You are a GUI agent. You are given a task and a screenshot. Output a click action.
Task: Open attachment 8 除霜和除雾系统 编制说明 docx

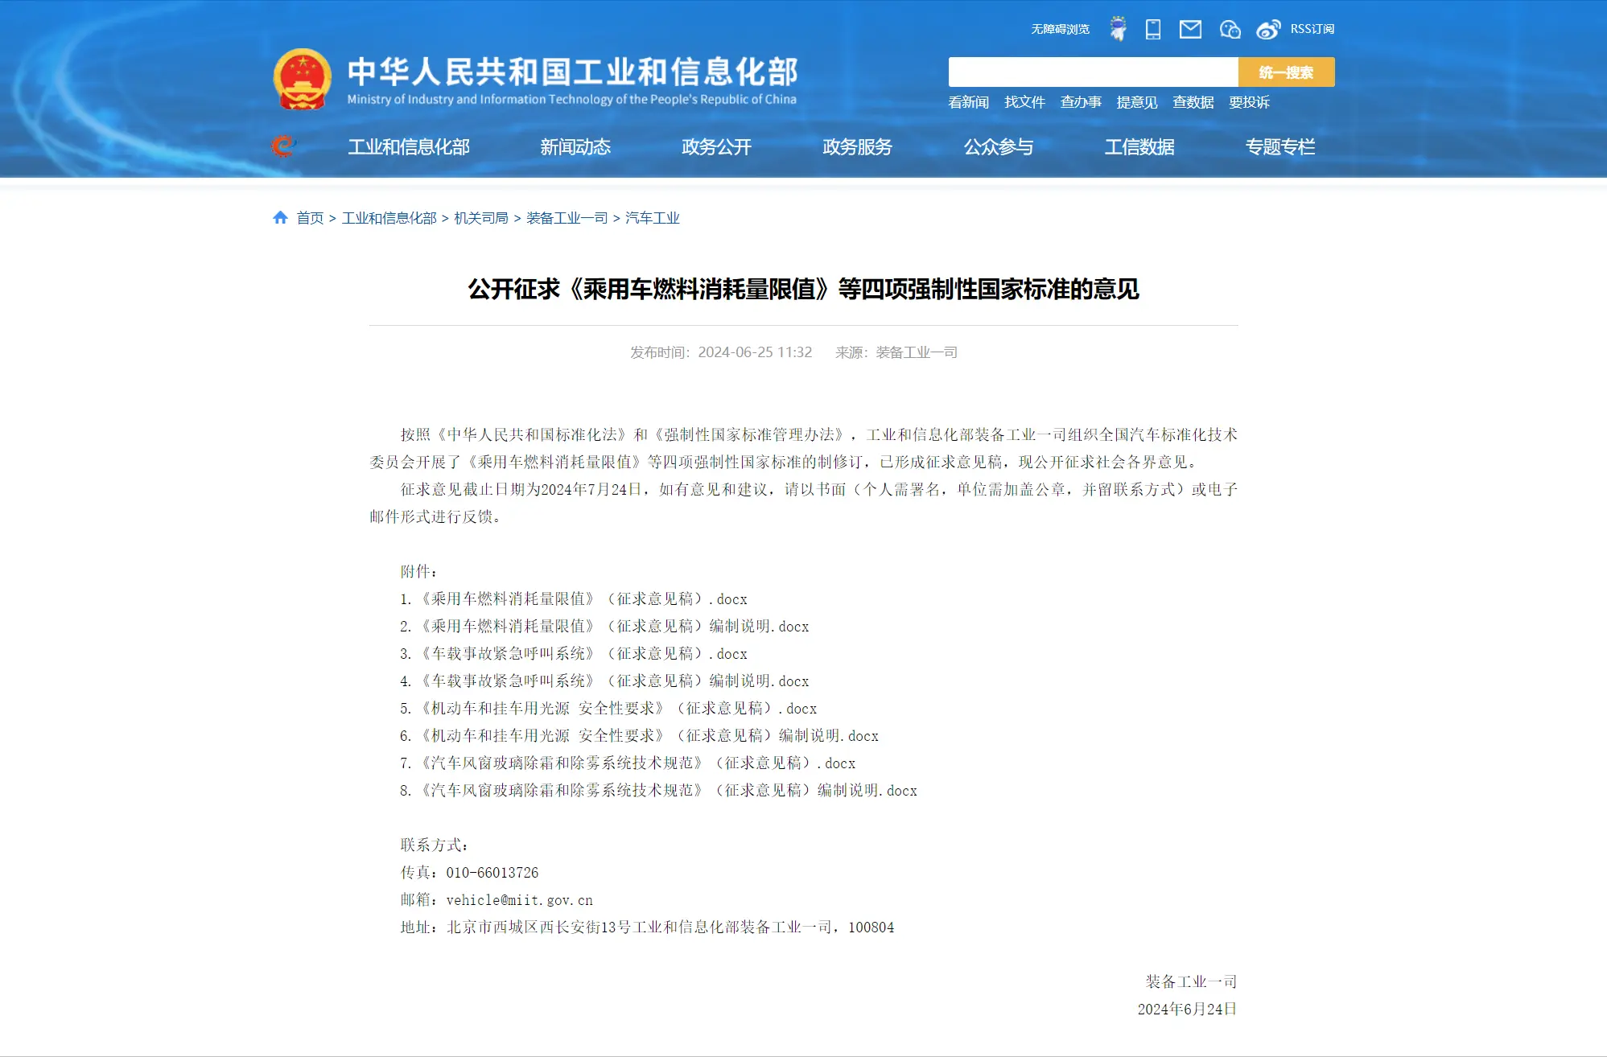click(668, 790)
